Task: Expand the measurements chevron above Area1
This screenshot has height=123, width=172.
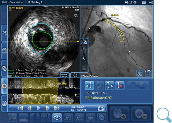Action: [x=10, y=67]
